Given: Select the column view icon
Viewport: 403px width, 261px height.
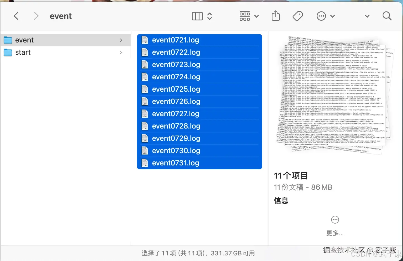Looking at the screenshot, I should (197, 16).
